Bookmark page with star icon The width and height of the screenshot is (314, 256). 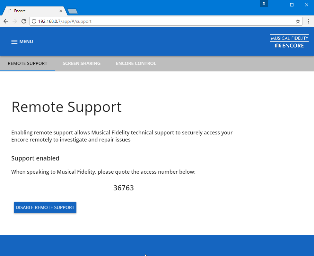click(x=298, y=21)
